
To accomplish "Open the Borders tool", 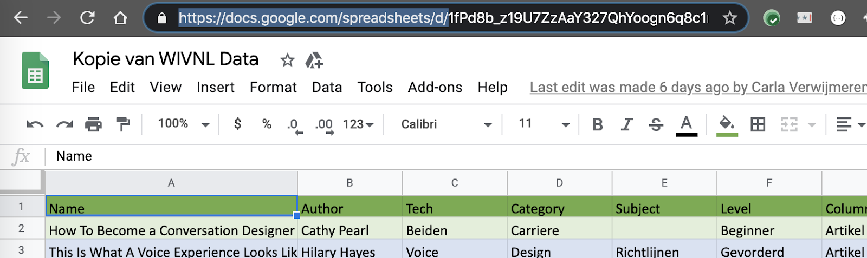I will click(758, 125).
